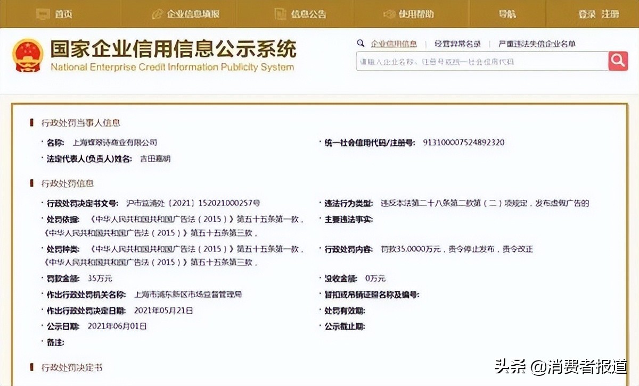Click the 暂扣或吊销证照名称及编号 label

pyautogui.click(x=372, y=295)
